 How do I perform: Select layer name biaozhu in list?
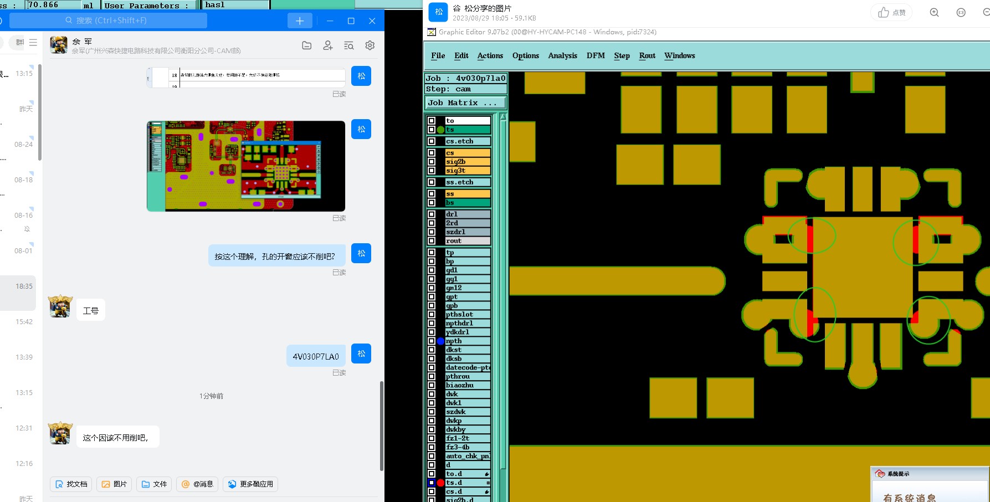(468, 386)
